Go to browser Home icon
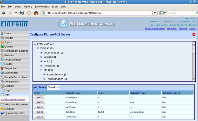The width and height of the screenshot is (198, 121). pos(36,13)
